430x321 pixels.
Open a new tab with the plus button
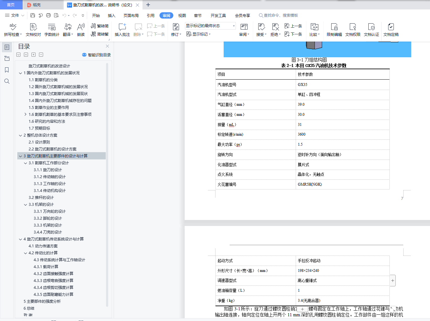coord(148,5)
